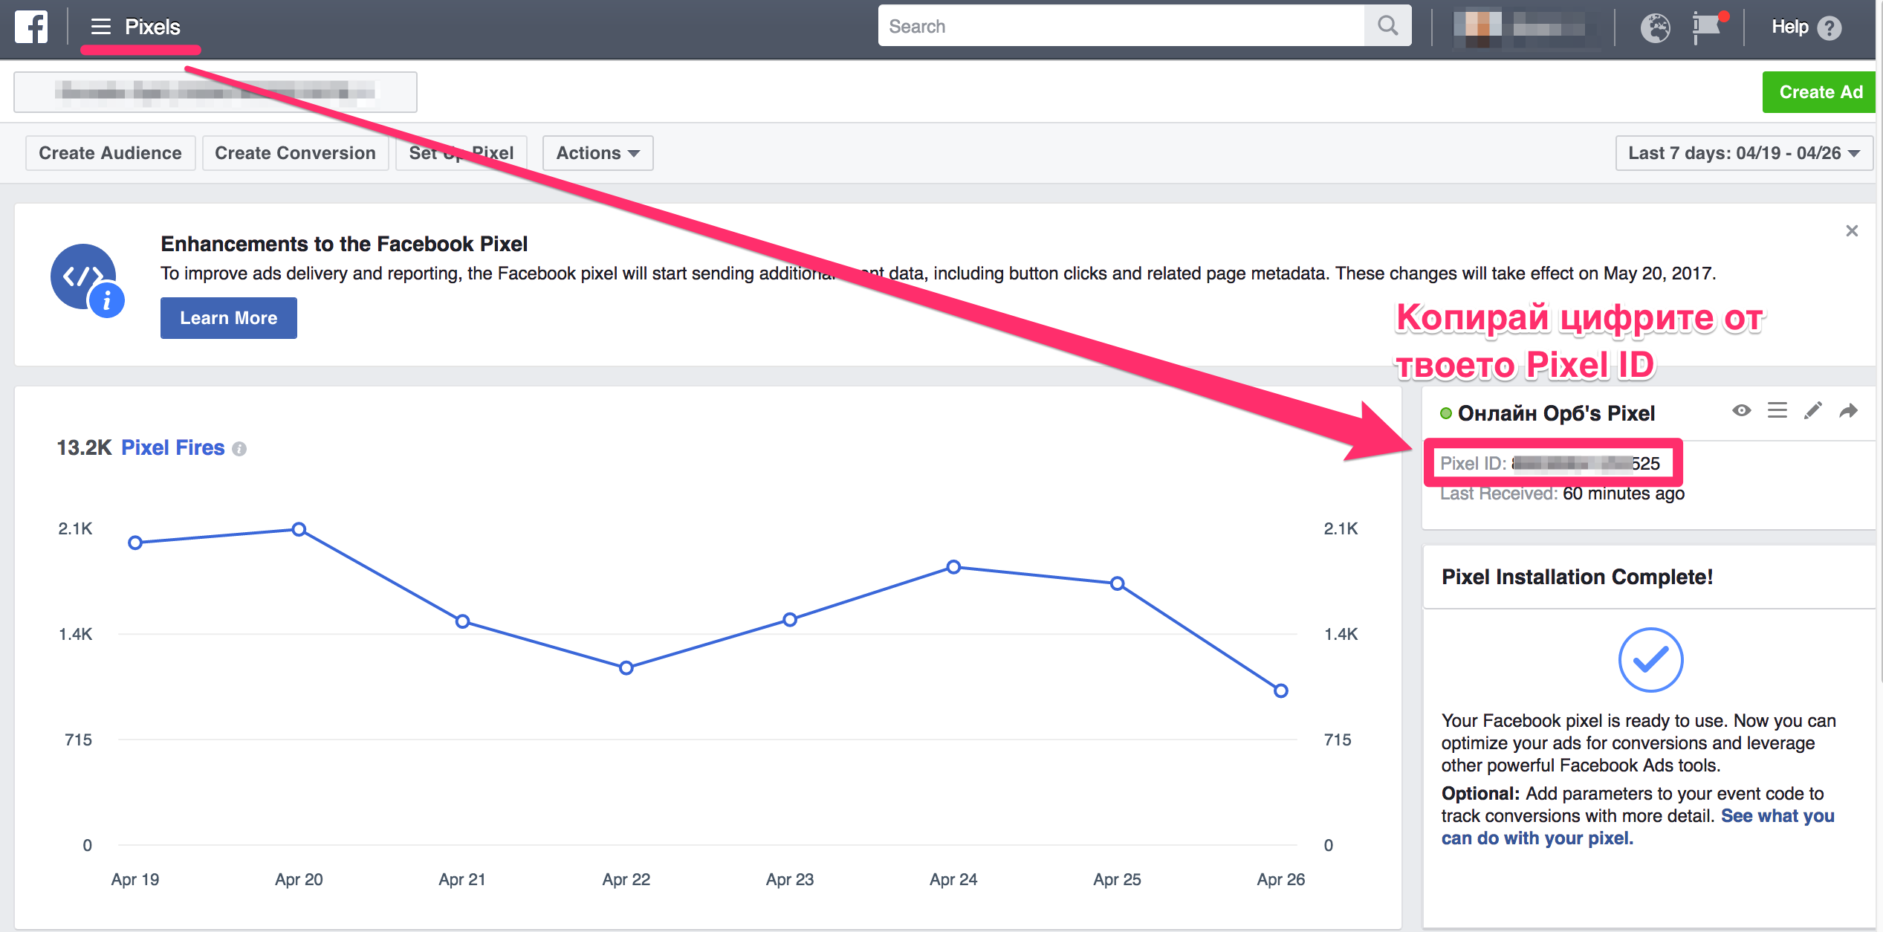Select the Apr 20 data point on chart
The image size is (1883, 932).
coord(299,529)
